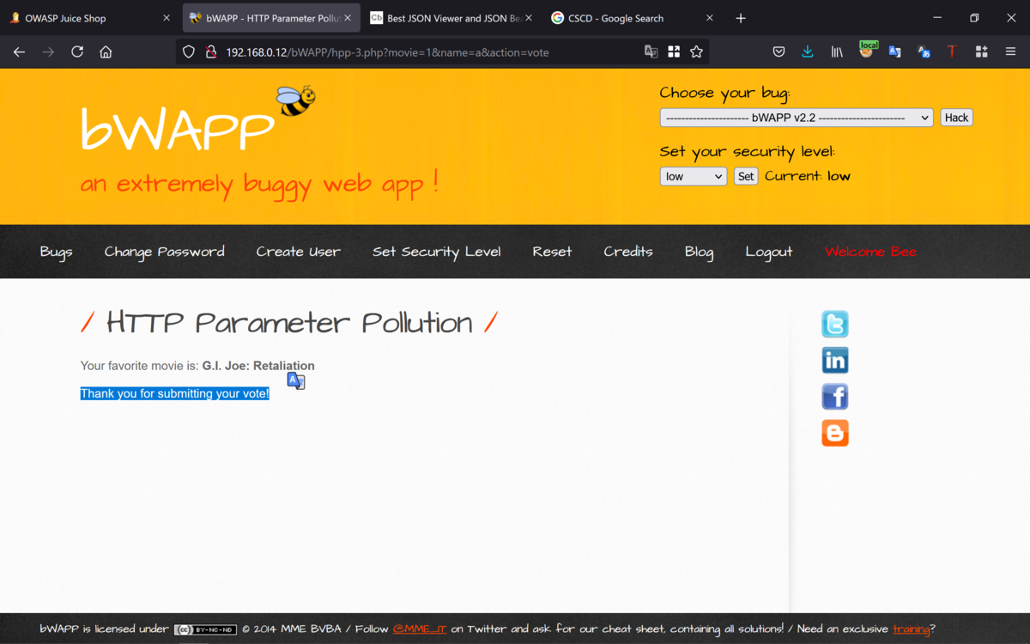Save page to Pocket
The height and width of the screenshot is (644, 1030).
tap(779, 52)
